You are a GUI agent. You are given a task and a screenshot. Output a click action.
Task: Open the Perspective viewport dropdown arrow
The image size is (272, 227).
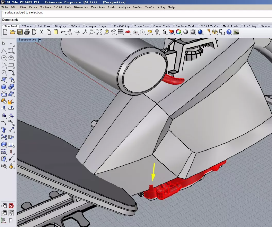tap(40, 40)
